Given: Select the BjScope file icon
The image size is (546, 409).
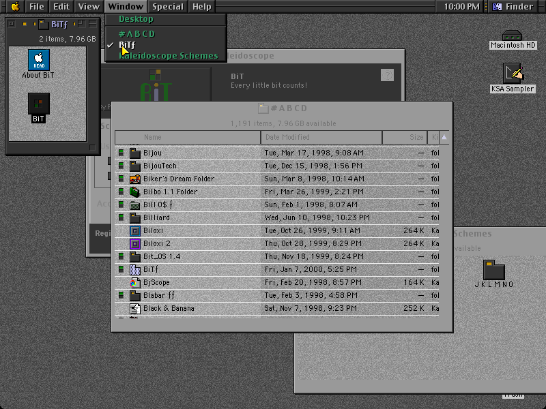Looking at the screenshot, I should tap(134, 282).
